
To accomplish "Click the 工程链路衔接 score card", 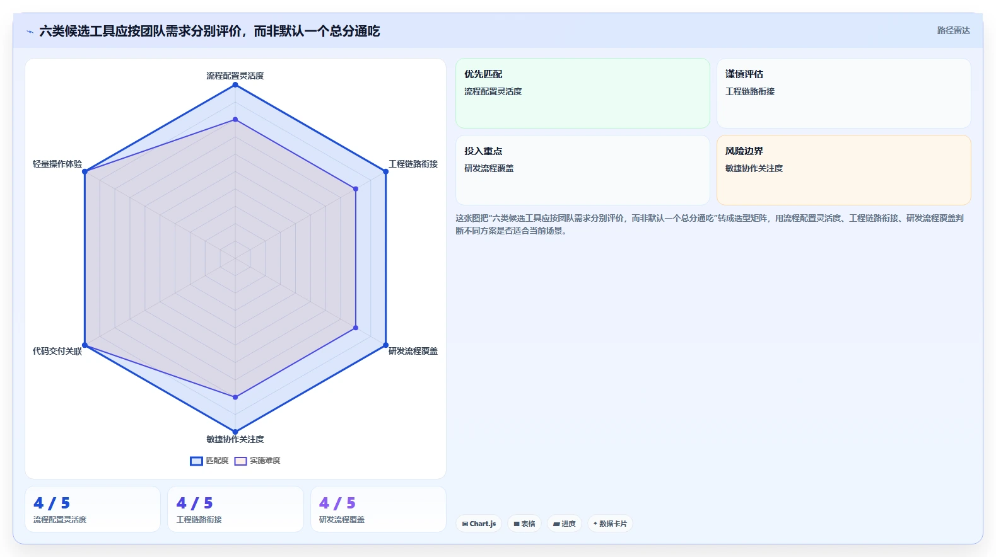I will pyautogui.click(x=235, y=509).
